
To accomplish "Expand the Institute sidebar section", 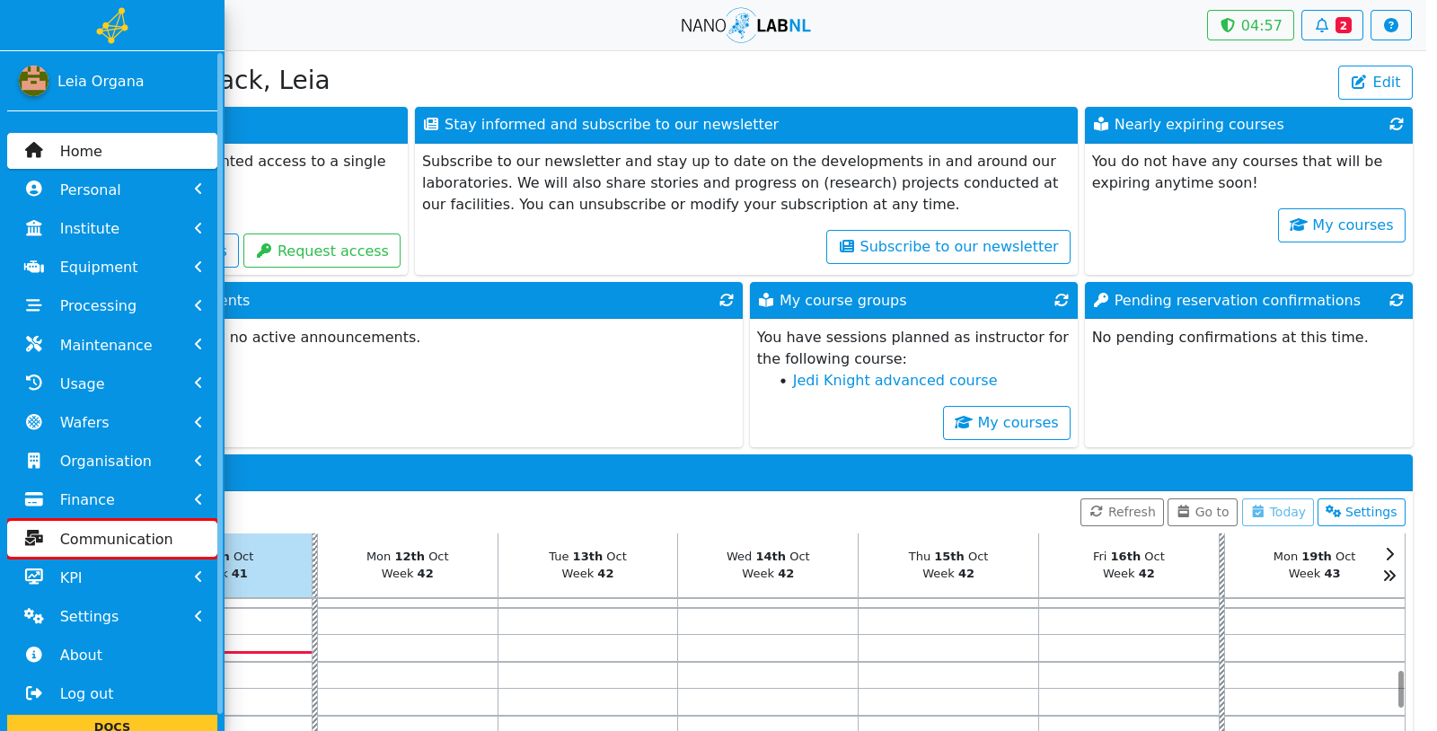I will point(112,228).
